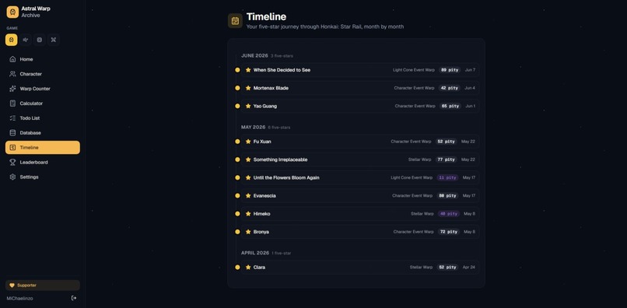The image size is (627, 308).
Task: Click the 80 pity badge
Action: point(447,195)
